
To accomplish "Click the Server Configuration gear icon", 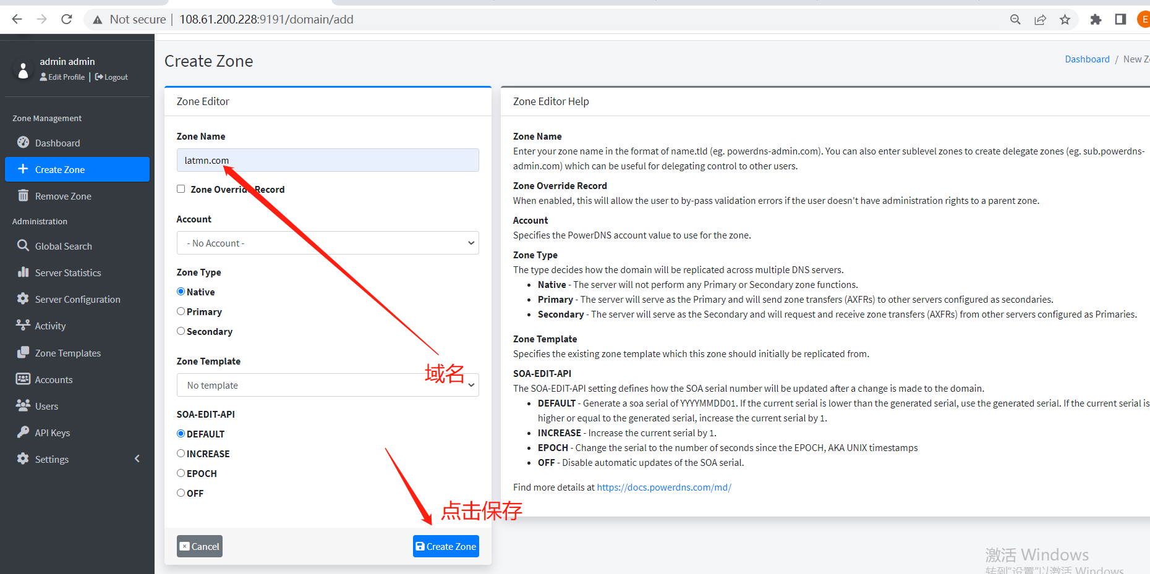I will 23,299.
